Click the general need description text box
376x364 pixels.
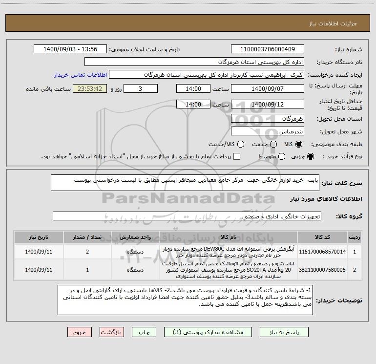[185, 183]
